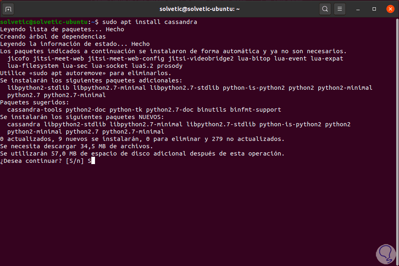Click the 'python-is-python2' text under paquetes adicionales
Image resolution: width=399 pixels, height=266 pixels.
click(x=254, y=88)
